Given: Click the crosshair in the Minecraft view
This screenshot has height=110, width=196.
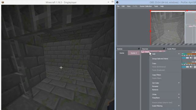Looking at the screenshot, I should (61, 68).
